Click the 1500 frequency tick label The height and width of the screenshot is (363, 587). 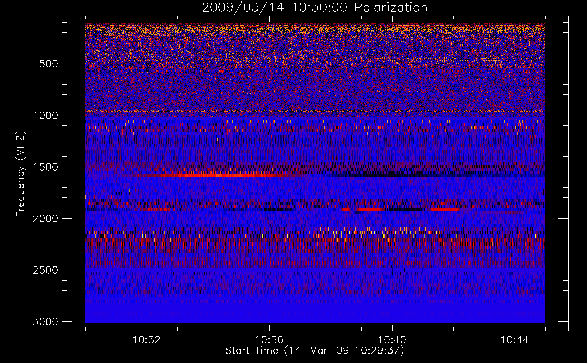46,167
